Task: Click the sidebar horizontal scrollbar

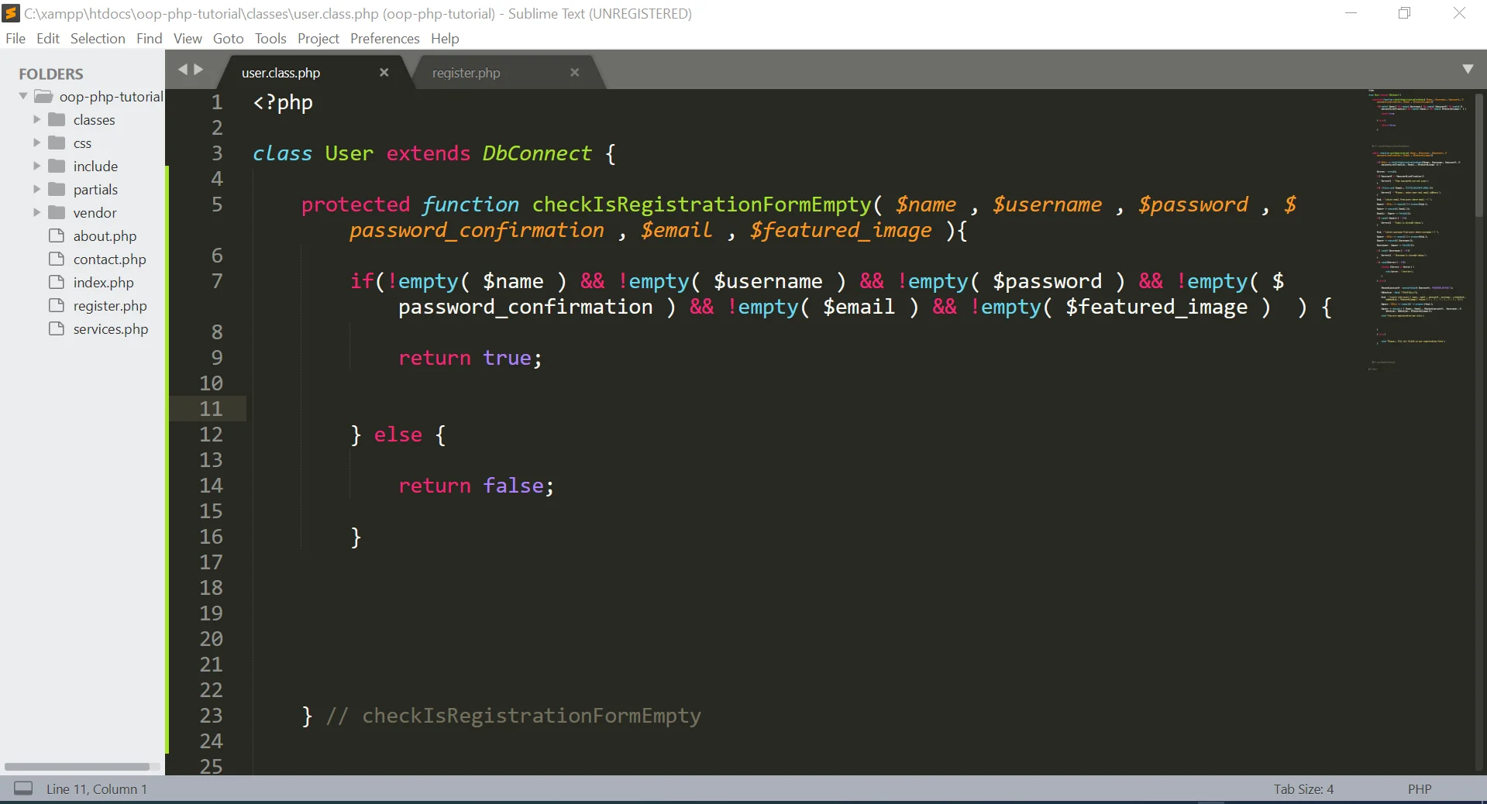Action: click(x=77, y=767)
